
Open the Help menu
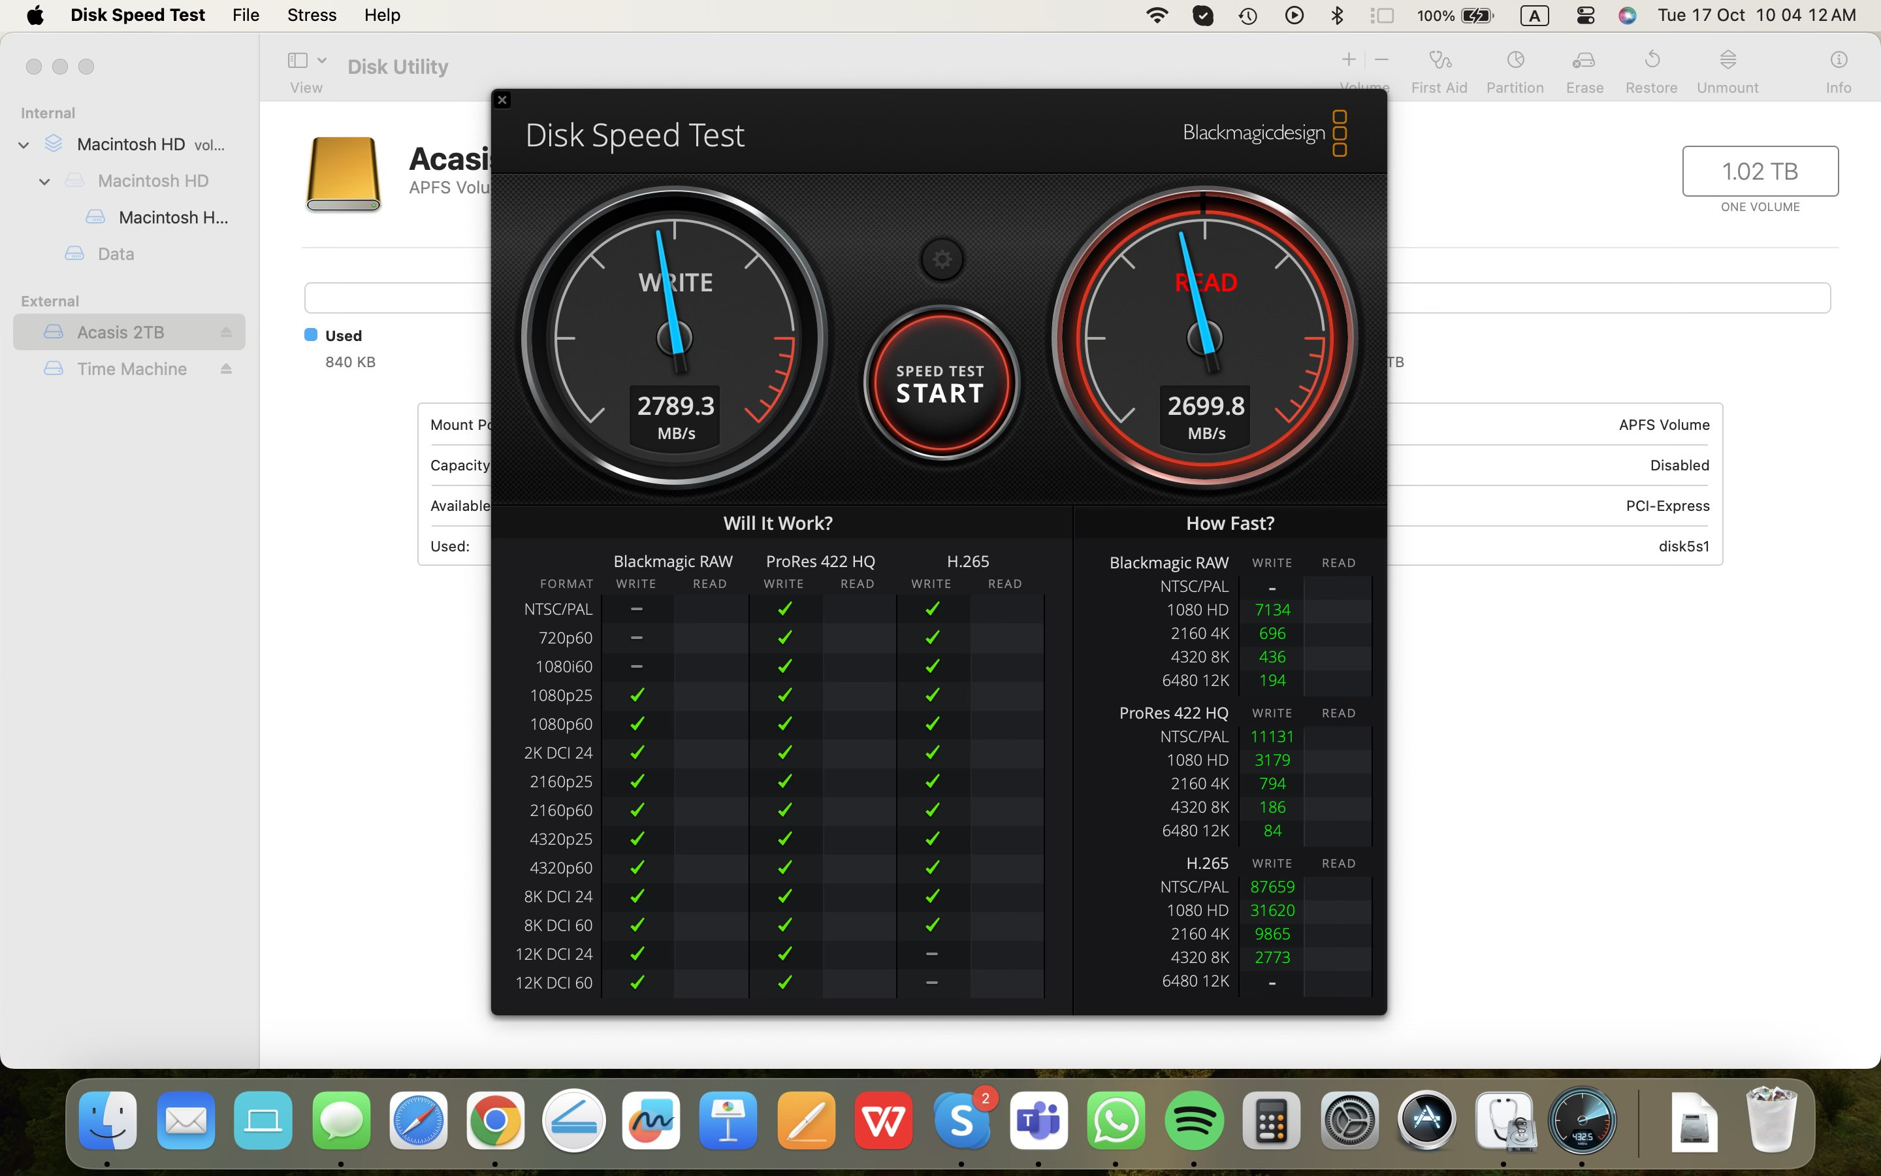coord(381,15)
